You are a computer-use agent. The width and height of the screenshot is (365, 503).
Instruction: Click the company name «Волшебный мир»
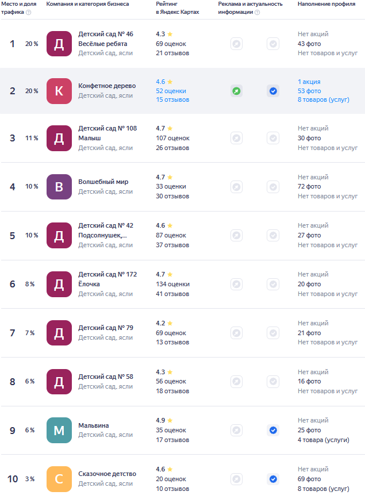click(x=103, y=182)
